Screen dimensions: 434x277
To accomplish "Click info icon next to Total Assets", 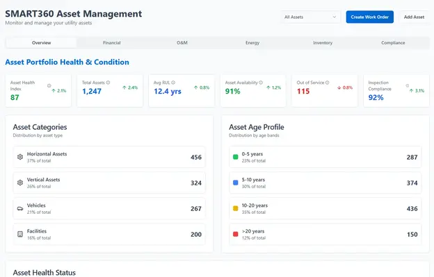I will (108, 83).
